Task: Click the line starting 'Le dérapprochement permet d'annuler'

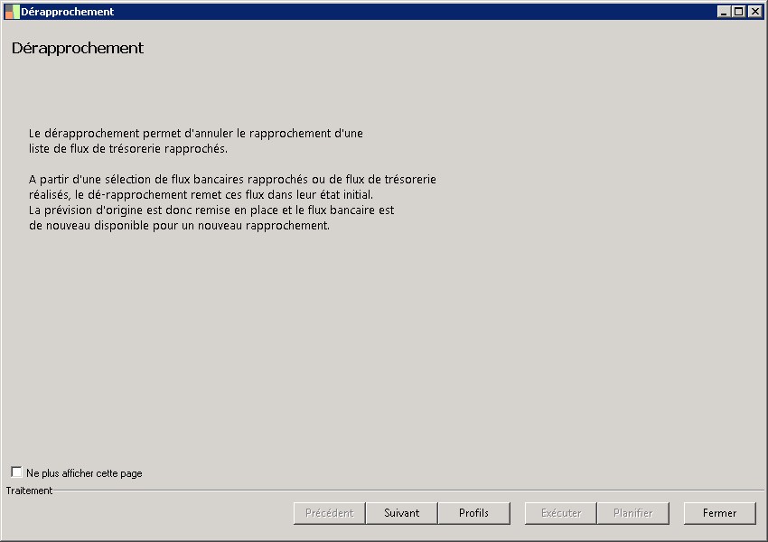Action: tap(196, 133)
